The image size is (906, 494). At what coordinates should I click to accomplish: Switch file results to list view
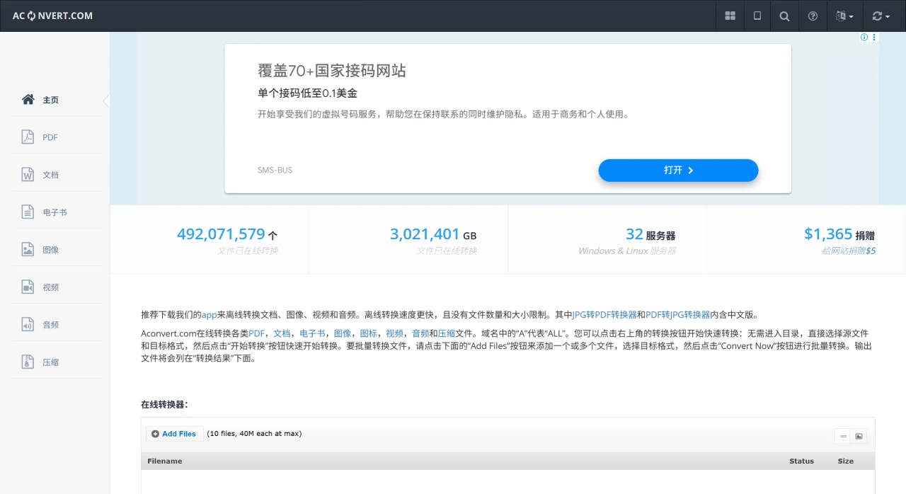coord(844,436)
